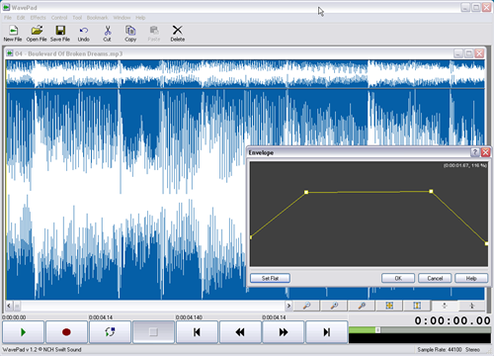Cancel the Envelope dialog

[x=435, y=278]
